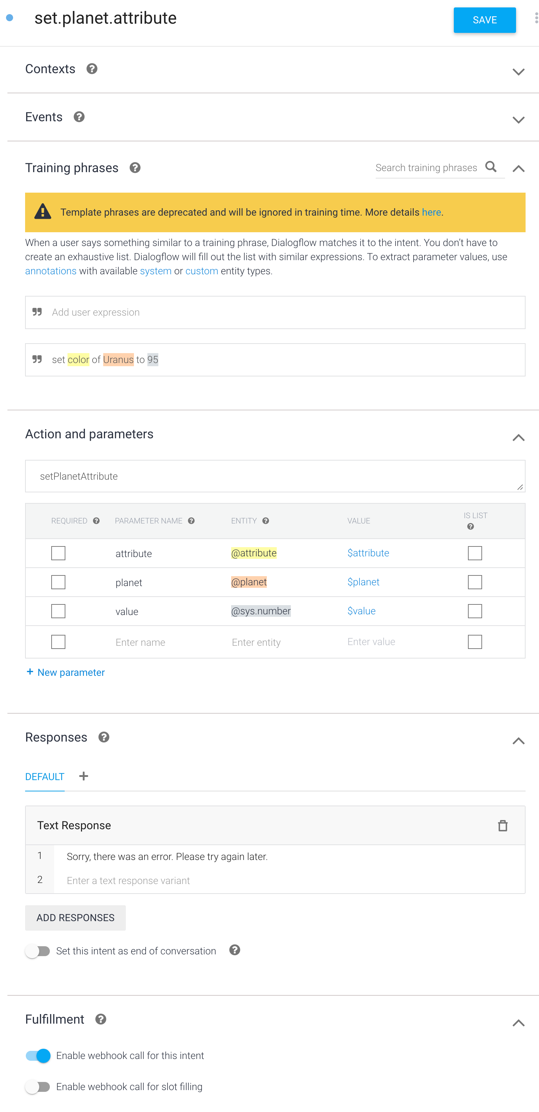Click the search training phrases magnifier
539x1112 pixels.
(x=491, y=167)
